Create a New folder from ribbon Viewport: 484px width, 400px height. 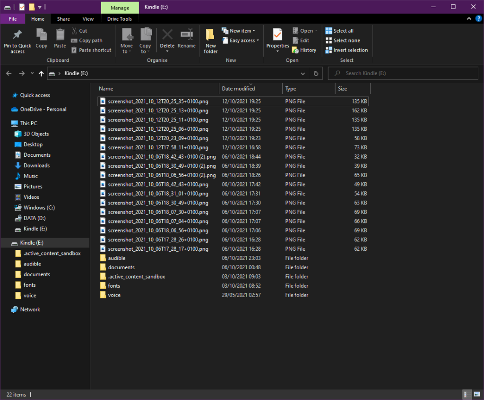tap(210, 41)
